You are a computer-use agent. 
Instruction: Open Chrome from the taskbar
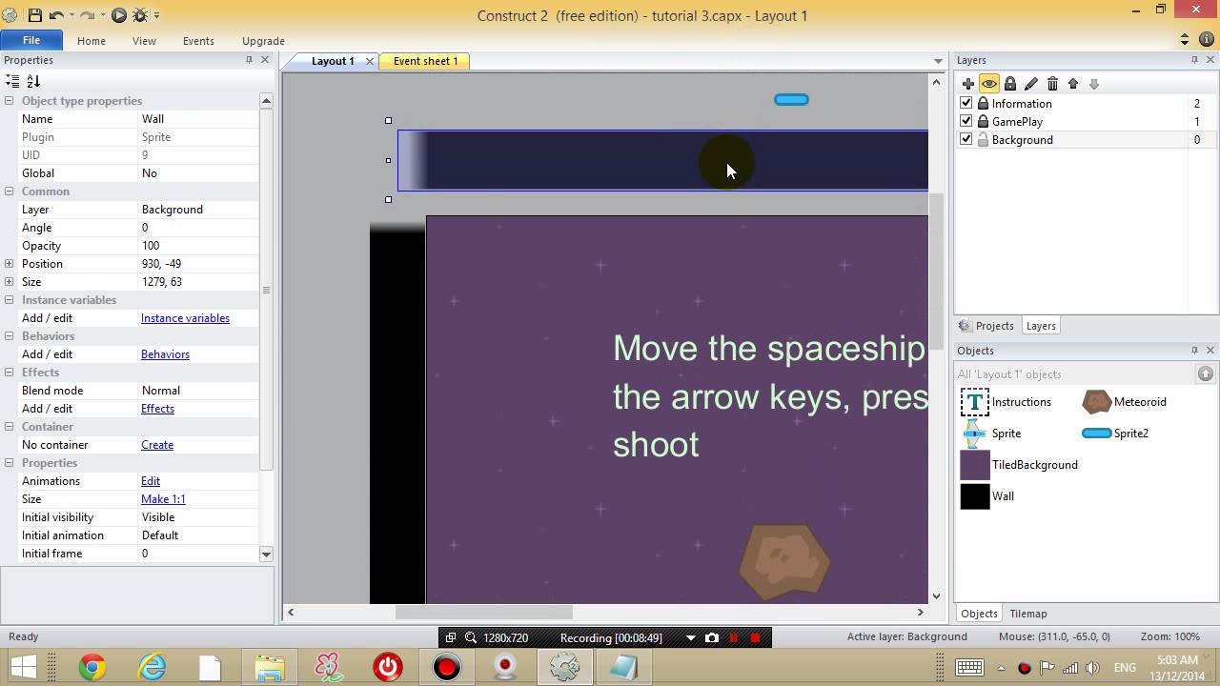(x=92, y=667)
